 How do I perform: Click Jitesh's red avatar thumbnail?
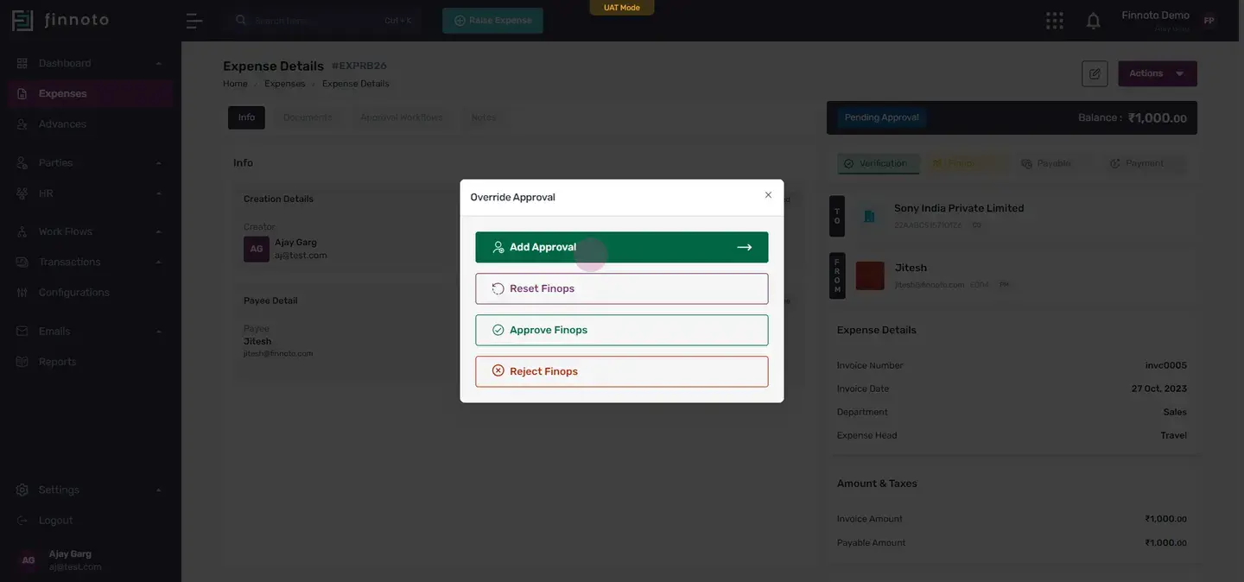point(870,275)
